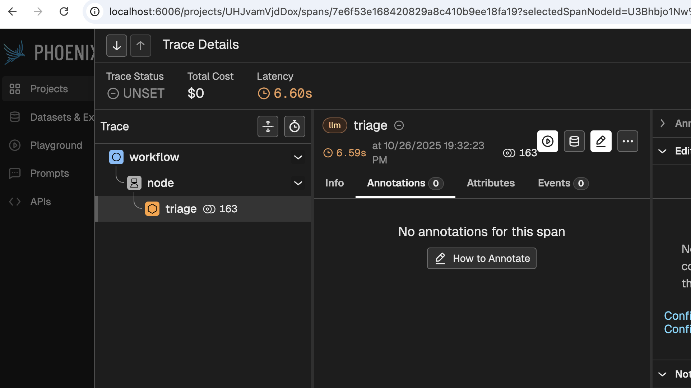Click the collapse/expand all spans icon
691x388 pixels.
coord(268,126)
